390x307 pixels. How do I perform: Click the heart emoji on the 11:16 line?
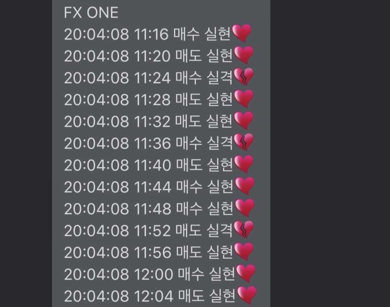(x=241, y=33)
